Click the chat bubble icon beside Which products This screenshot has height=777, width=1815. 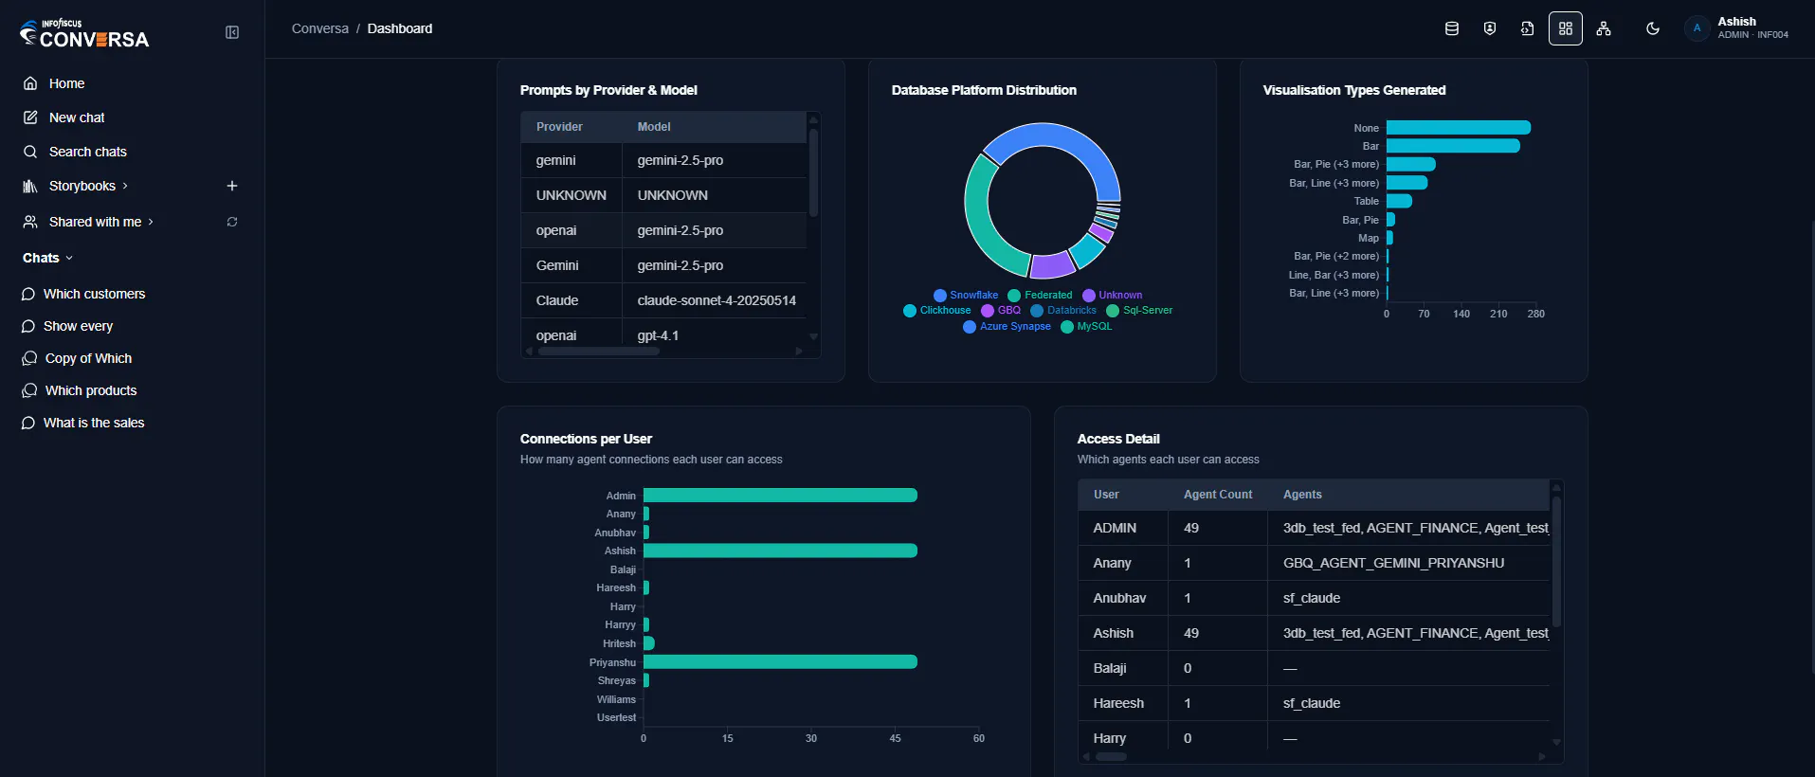point(29,390)
